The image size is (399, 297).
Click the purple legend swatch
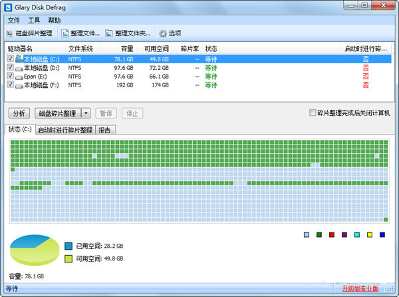[344, 234]
